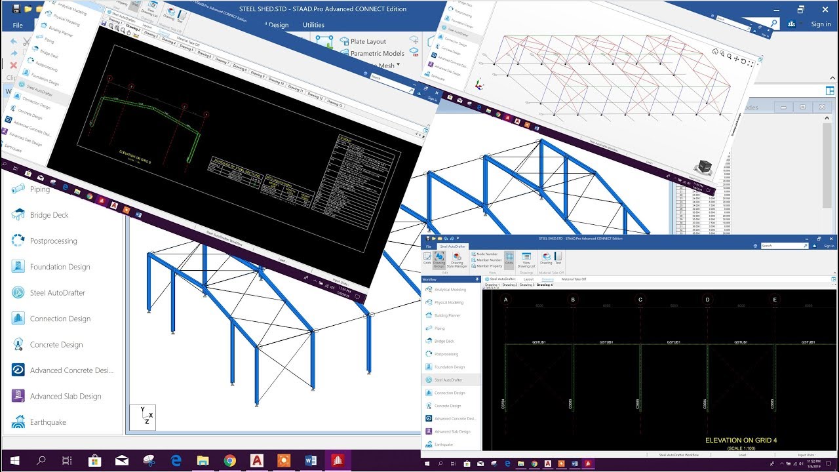This screenshot has height=472, width=839.
Task: Switch to the Utilities ribbon tab
Action: pos(313,25)
